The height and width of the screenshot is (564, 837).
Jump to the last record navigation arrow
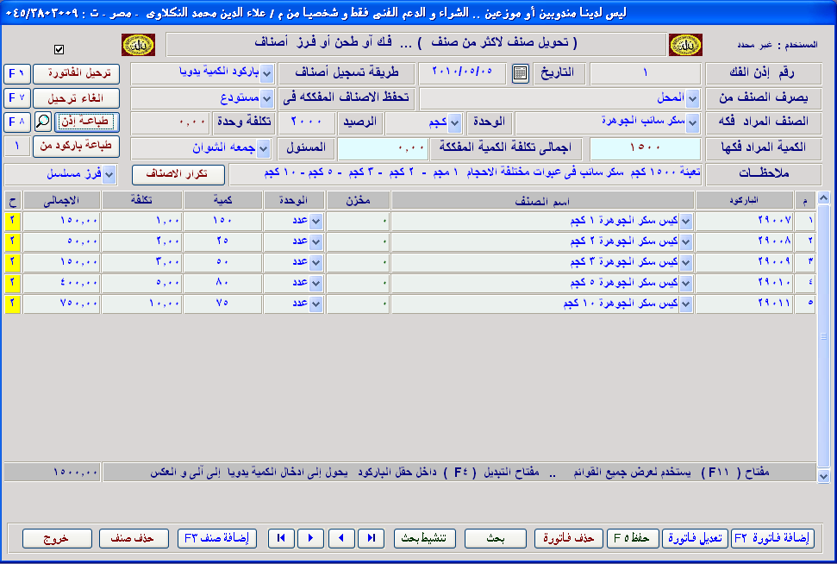coord(371,538)
